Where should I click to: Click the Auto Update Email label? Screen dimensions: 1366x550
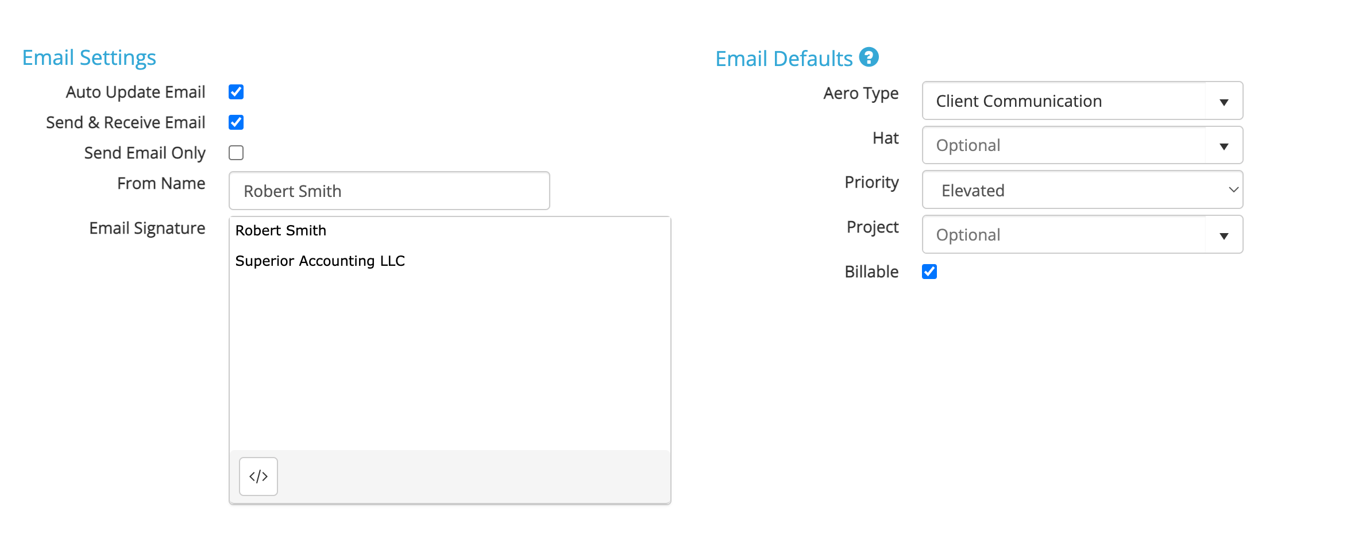(135, 91)
